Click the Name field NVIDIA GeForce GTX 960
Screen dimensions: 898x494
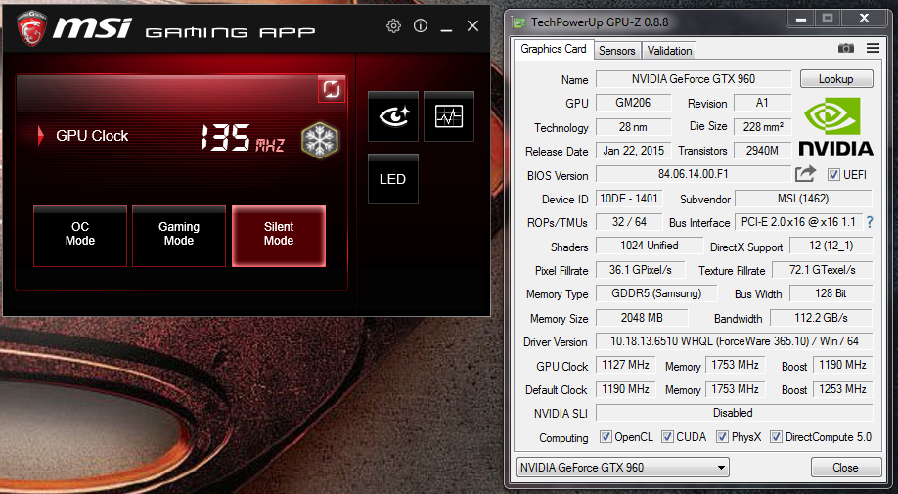tap(694, 79)
